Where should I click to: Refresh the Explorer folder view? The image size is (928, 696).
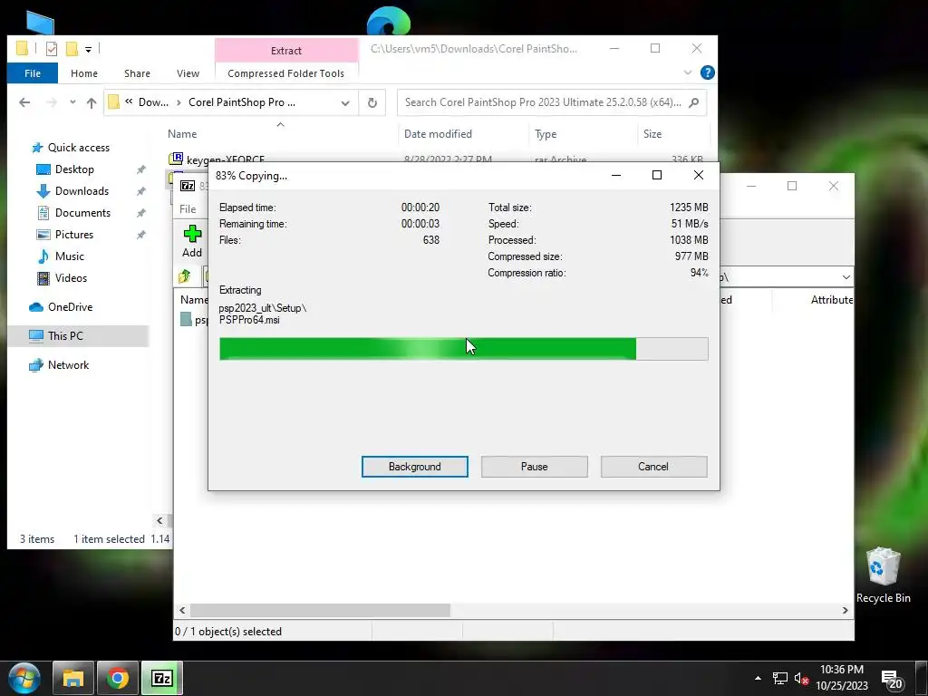[x=372, y=102]
